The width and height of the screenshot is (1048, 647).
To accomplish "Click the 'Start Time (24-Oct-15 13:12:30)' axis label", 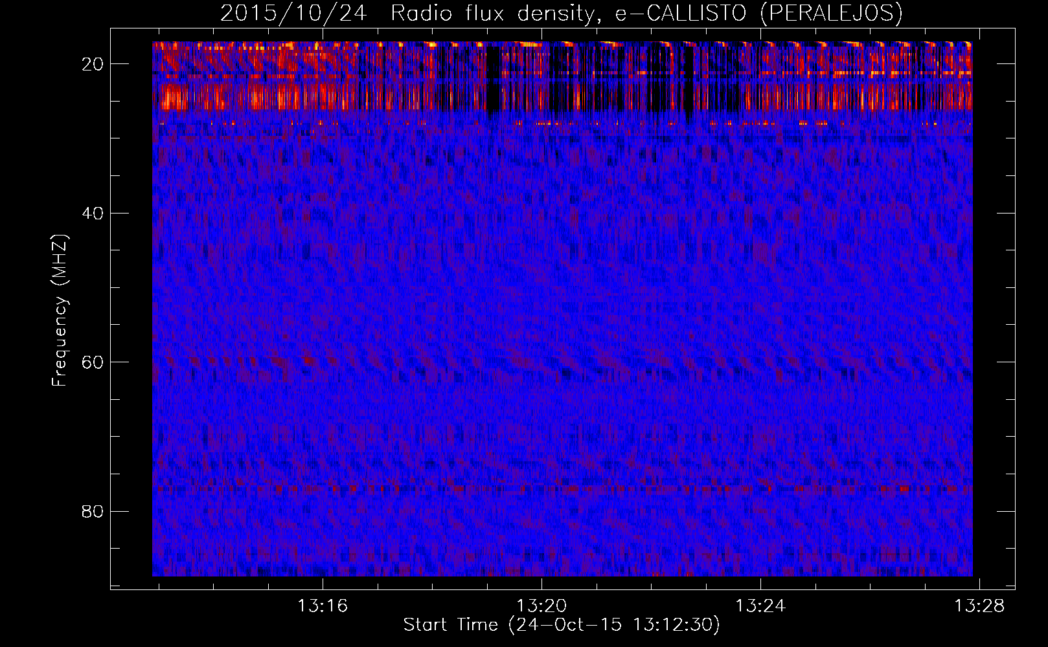I will click(562, 625).
